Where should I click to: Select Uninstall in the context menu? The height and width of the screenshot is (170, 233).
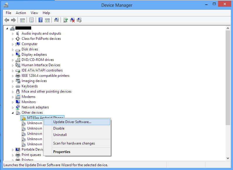pyautogui.click(x=60, y=135)
